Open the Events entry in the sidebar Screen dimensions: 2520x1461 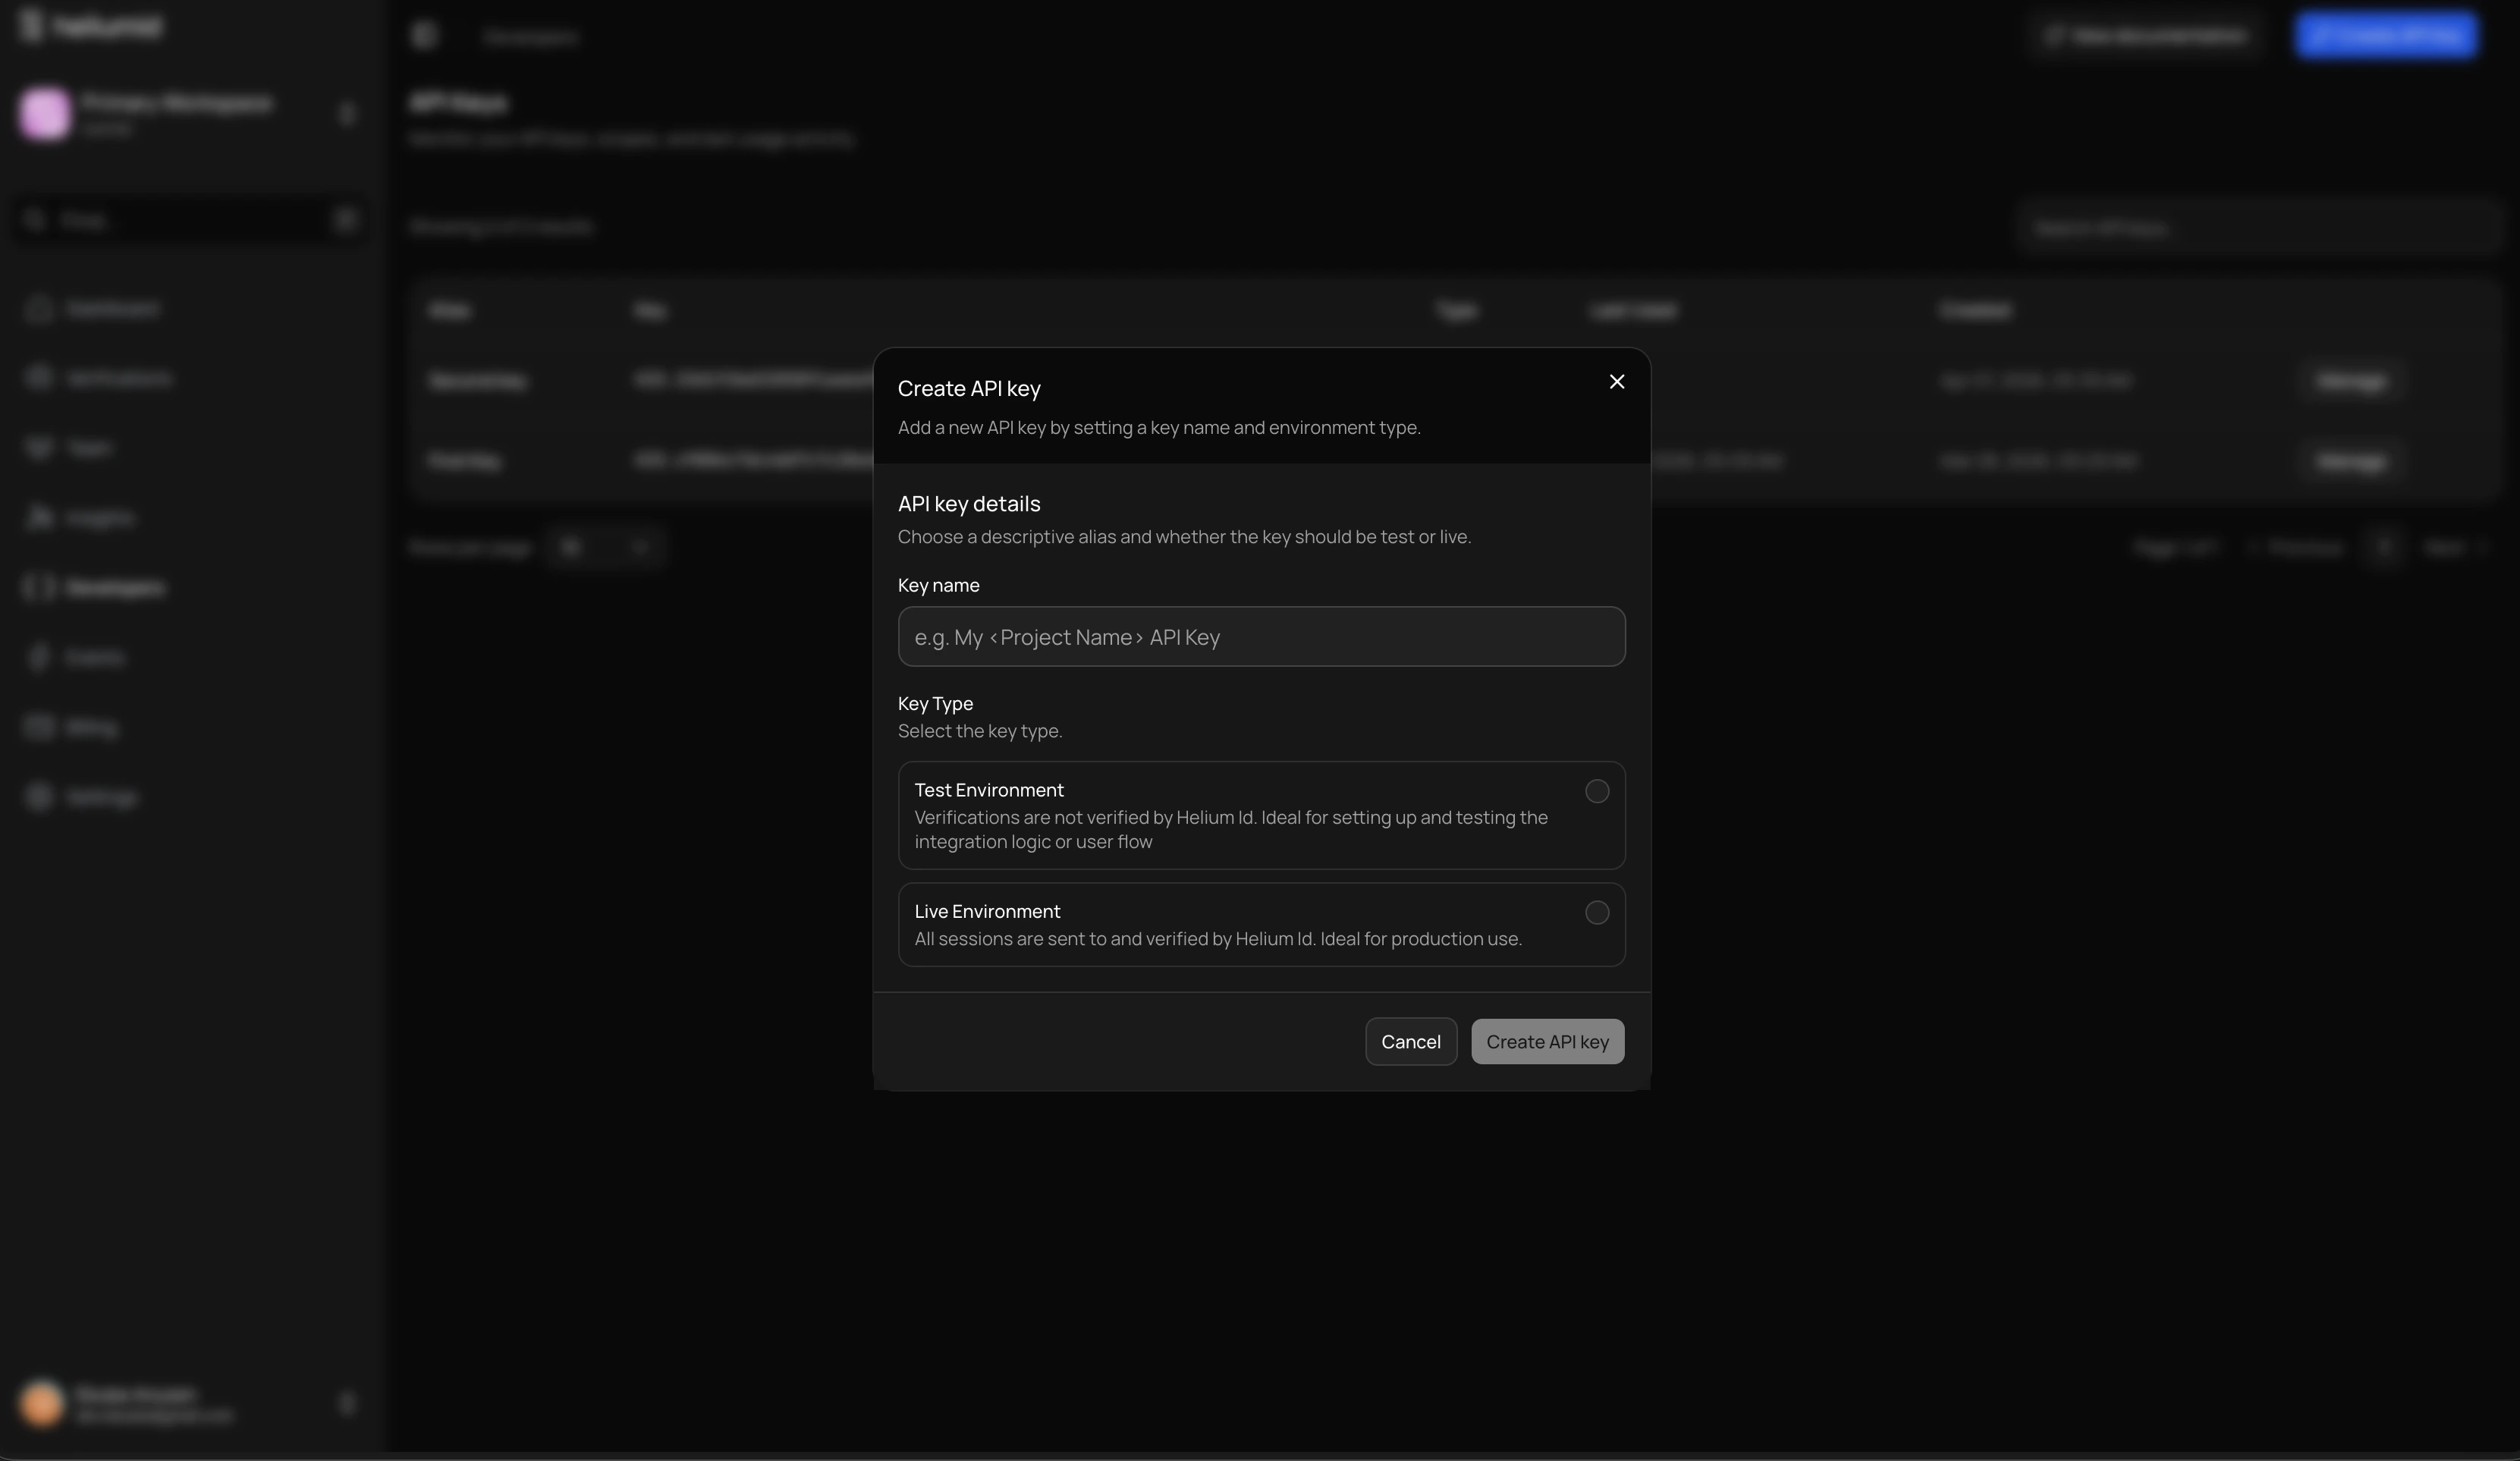coord(38,657)
